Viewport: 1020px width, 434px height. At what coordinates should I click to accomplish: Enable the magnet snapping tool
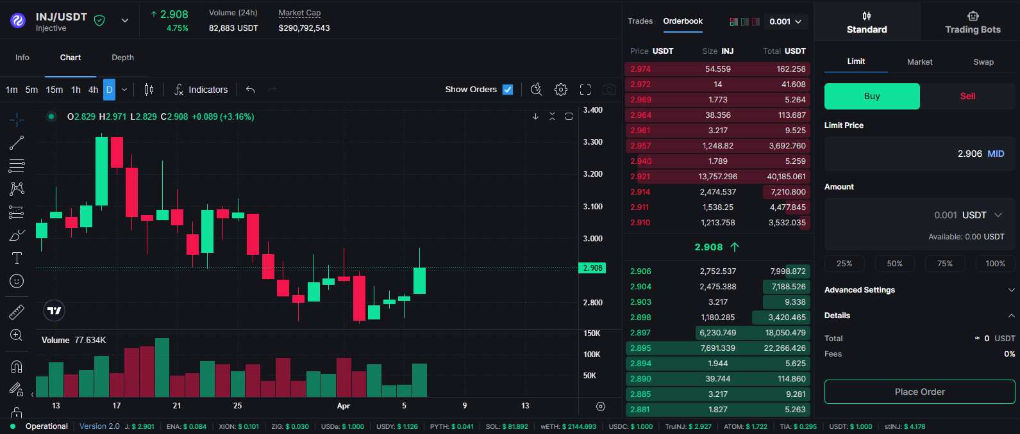[17, 366]
